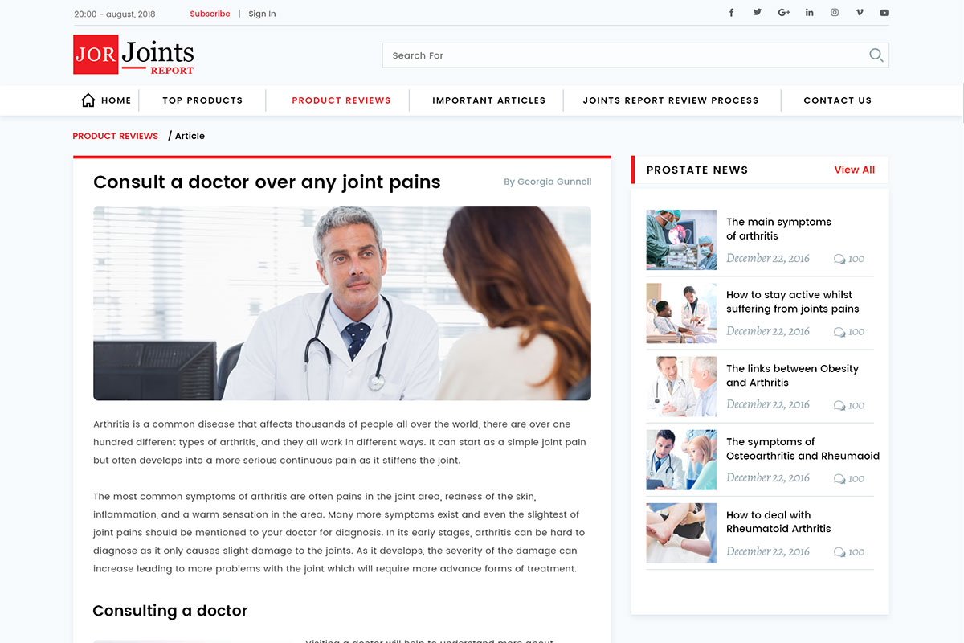Open the IMPORTANT ARTICLES menu
This screenshot has width=964, height=643.
pyautogui.click(x=488, y=100)
